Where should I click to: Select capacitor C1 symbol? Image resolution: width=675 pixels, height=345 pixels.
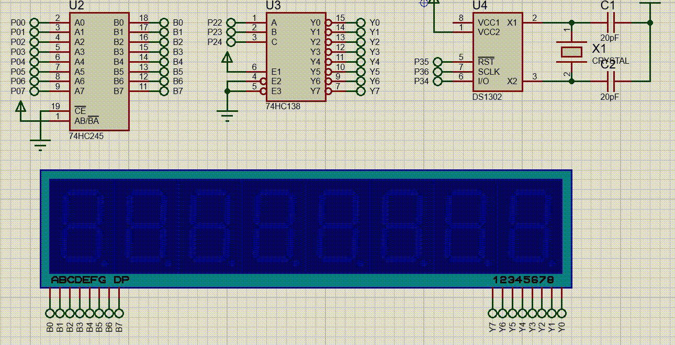(x=611, y=22)
